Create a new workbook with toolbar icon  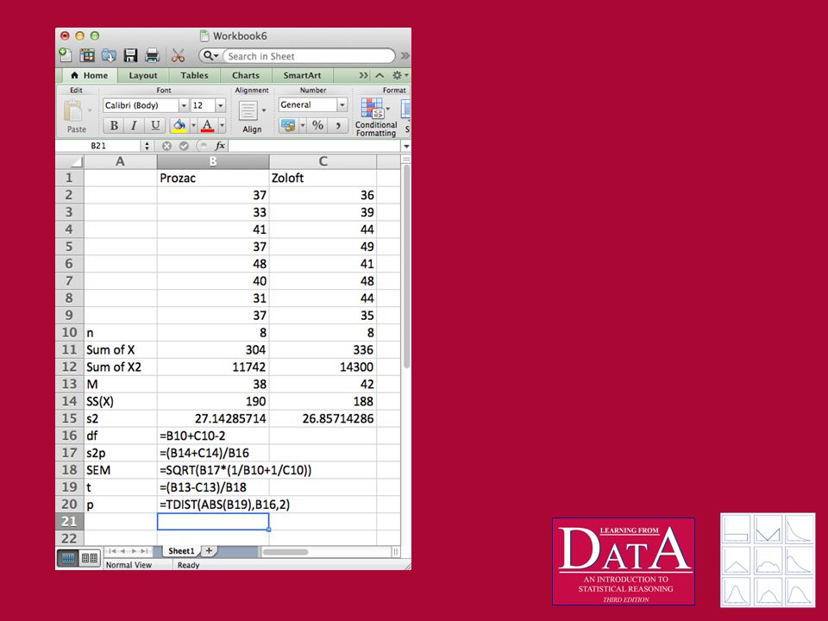point(65,55)
